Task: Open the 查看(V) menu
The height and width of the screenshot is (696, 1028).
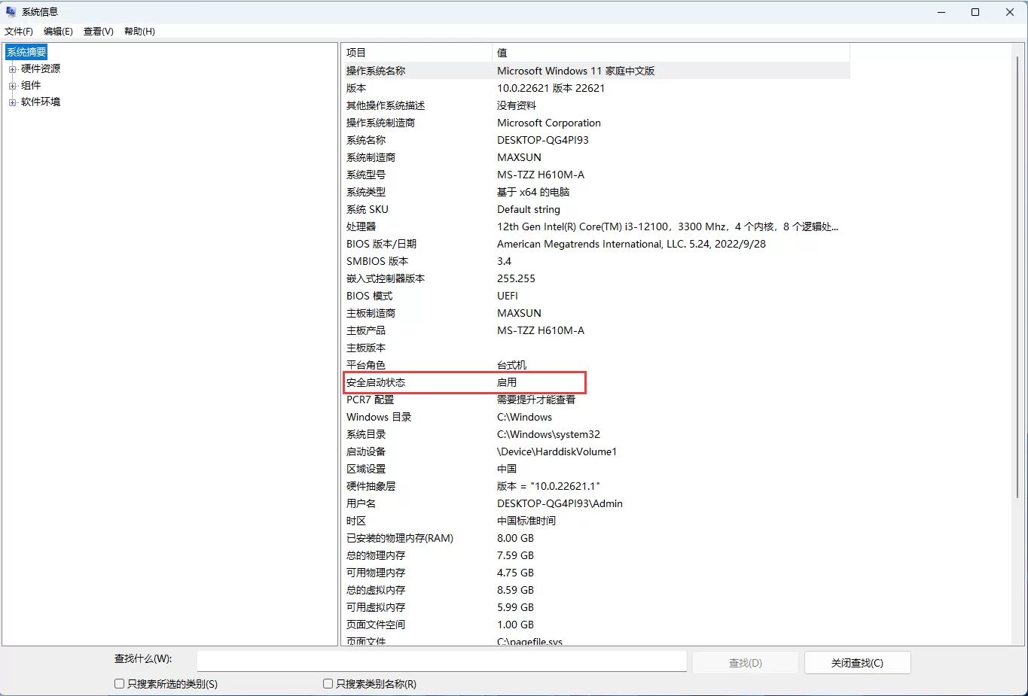Action: coord(98,31)
